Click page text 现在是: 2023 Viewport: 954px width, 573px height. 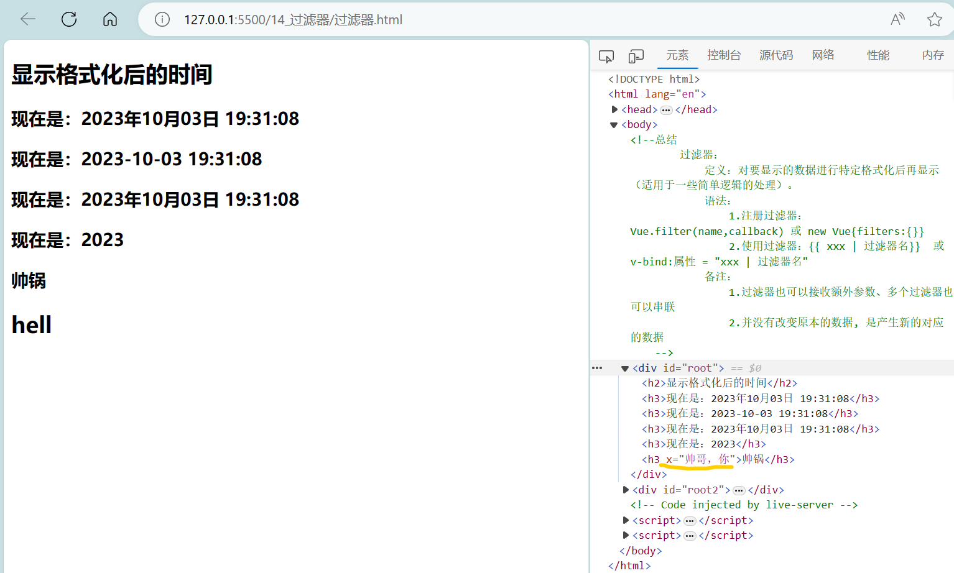click(x=68, y=240)
